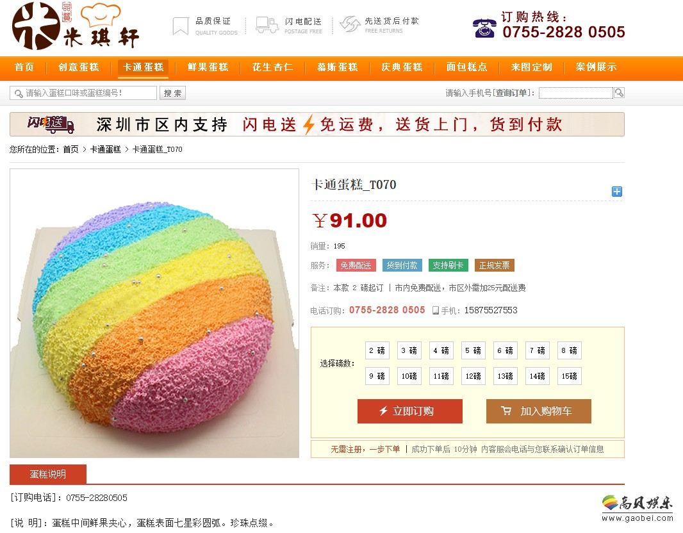683x533 pixels.
Task: Click the 先送货后付款 returns icon
Action: (x=350, y=24)
